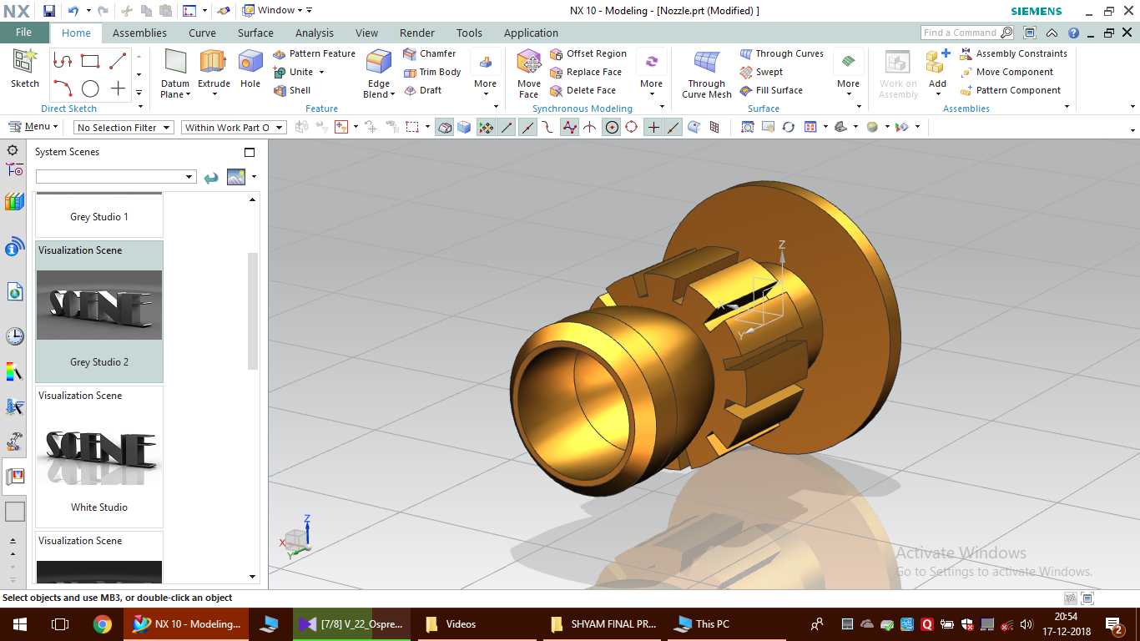This screenshot has width=1140, height=641.
Task: Open the No Selection Filter dropdown
Action: 123,128
